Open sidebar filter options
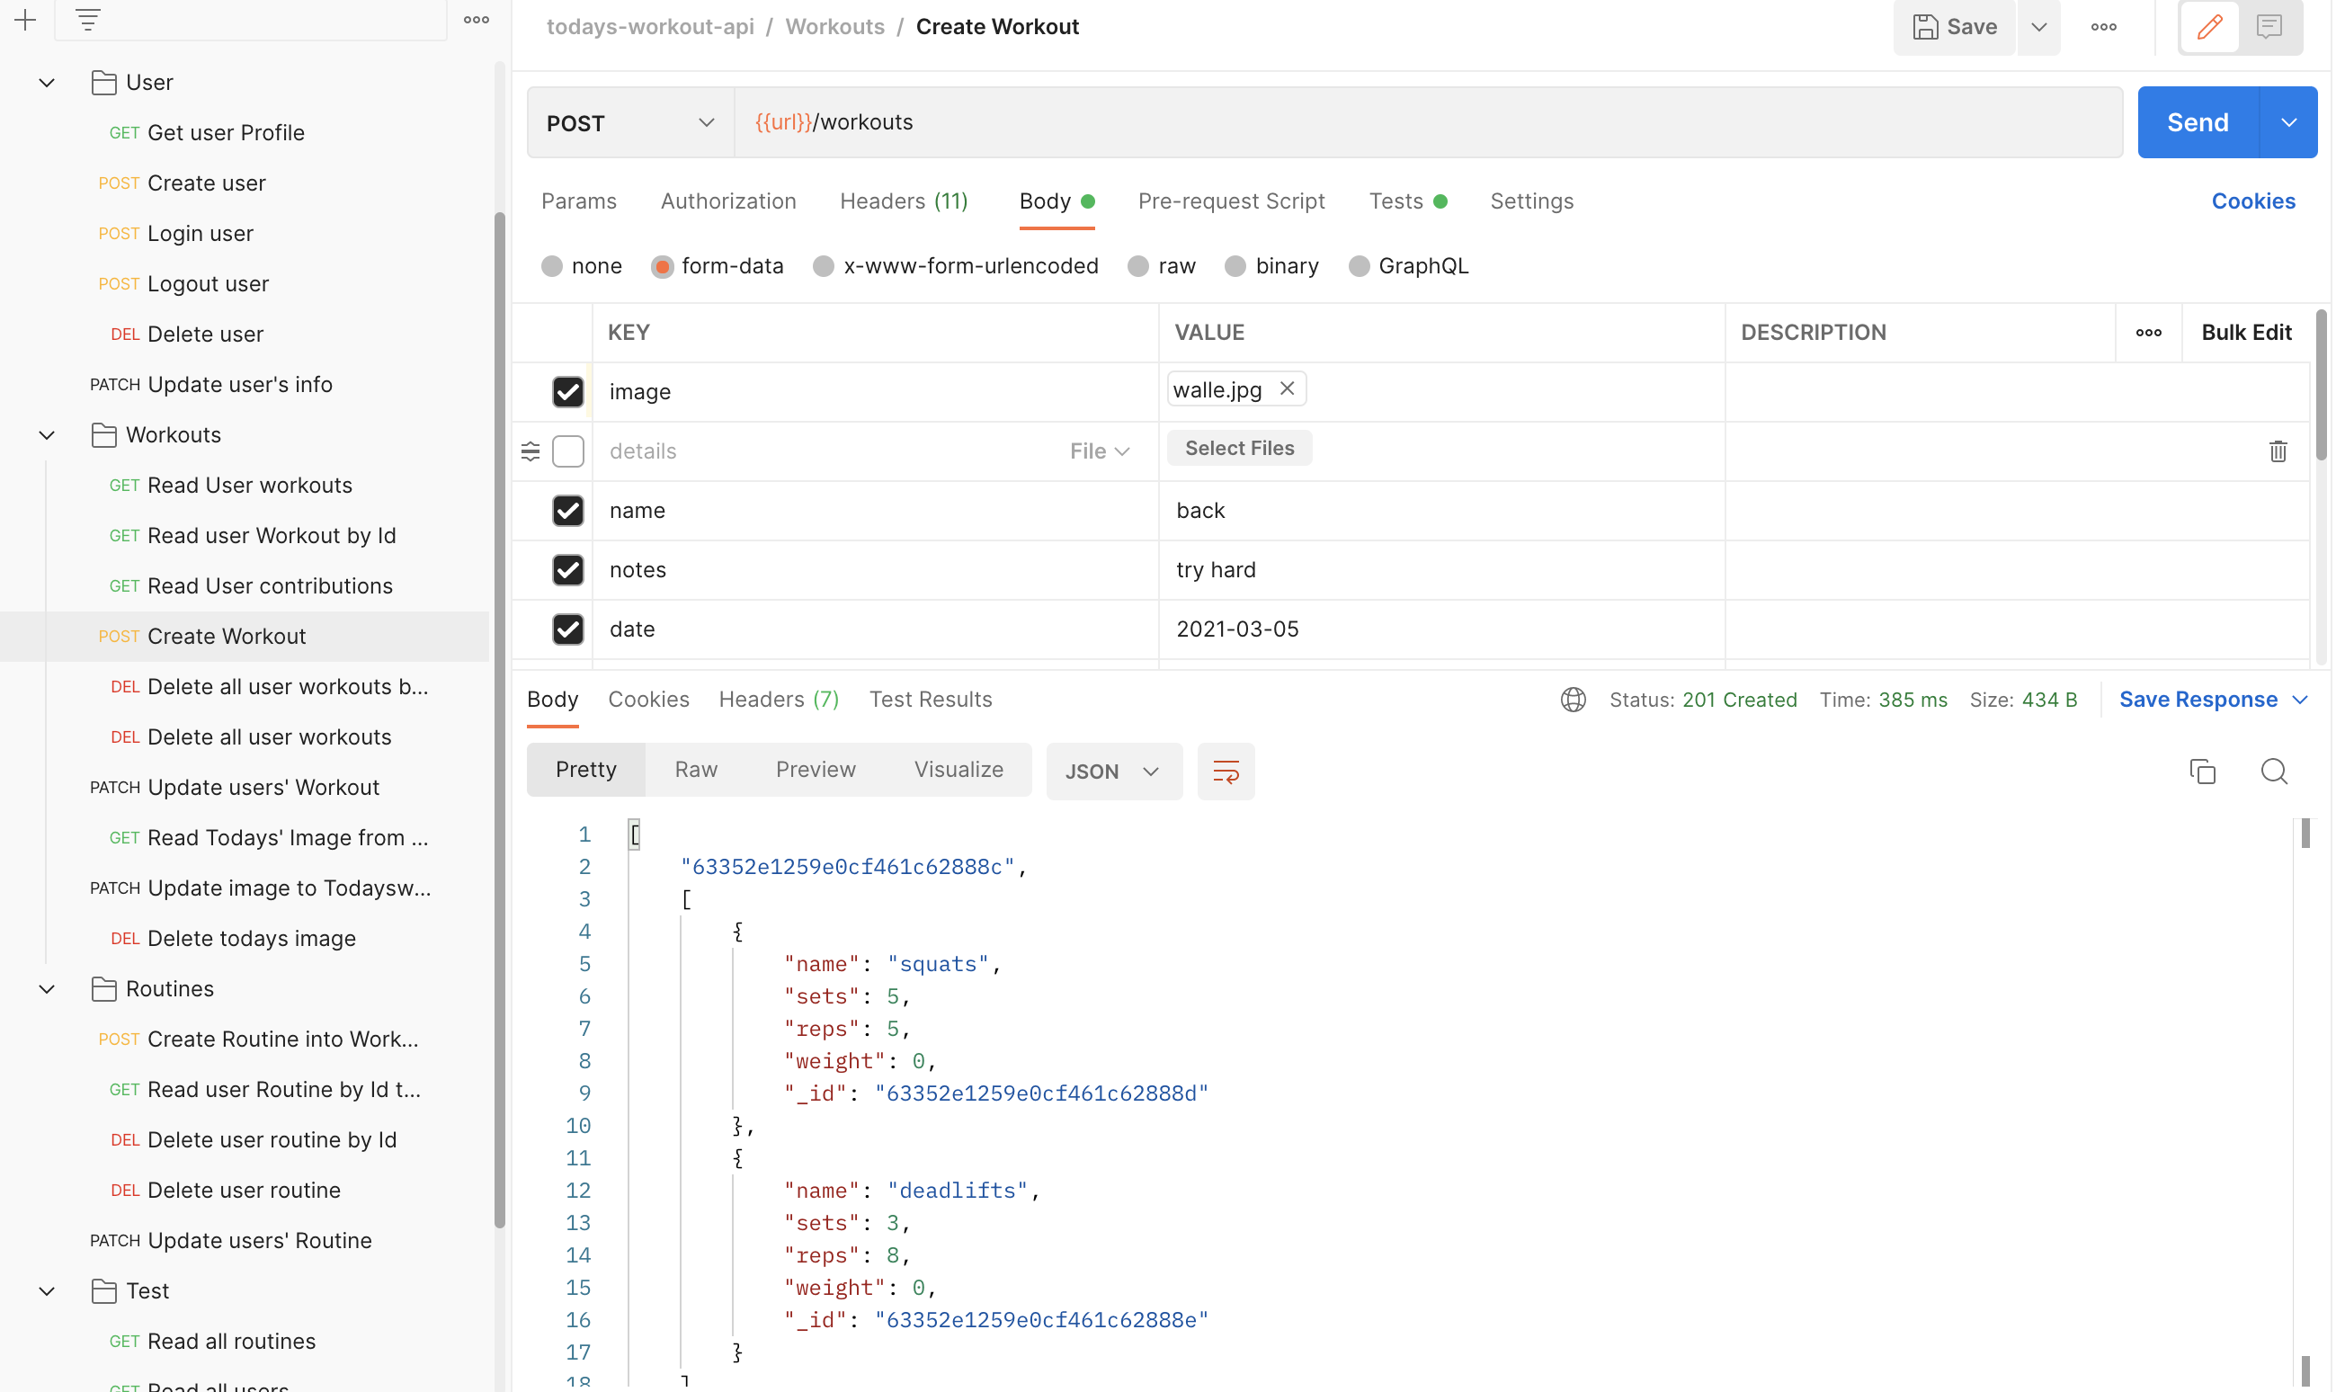The height and width of the screenshot is (1392, 2345). pos(87,19)
